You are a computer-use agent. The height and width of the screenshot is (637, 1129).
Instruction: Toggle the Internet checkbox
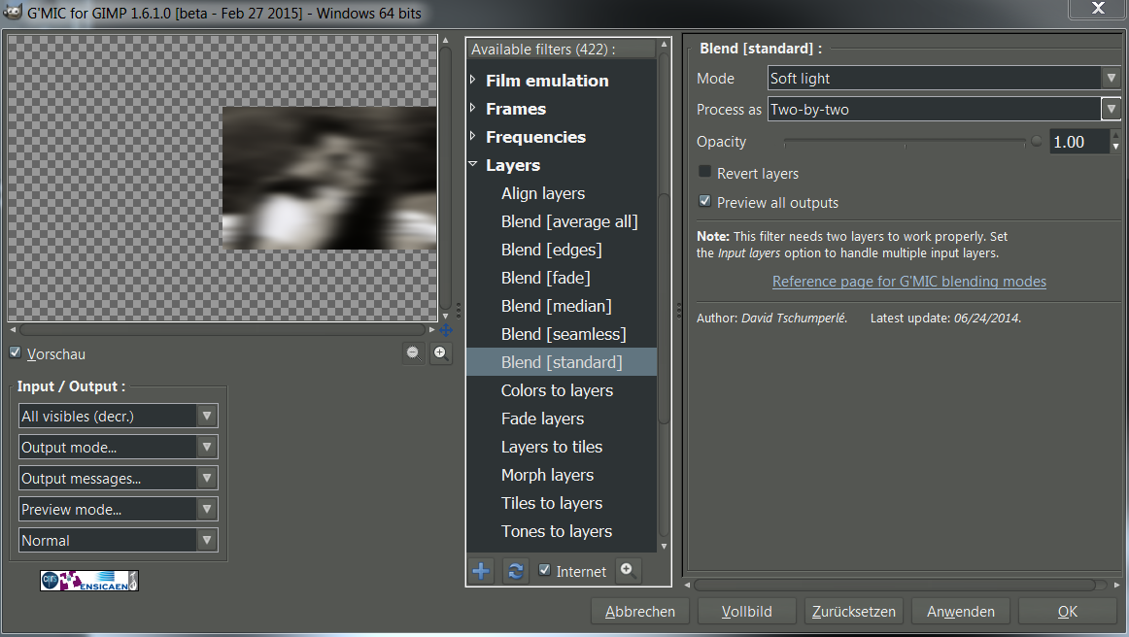545,570
